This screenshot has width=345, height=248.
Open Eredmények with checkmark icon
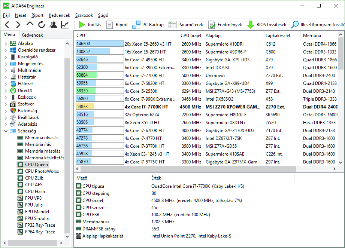pos(211,25)
